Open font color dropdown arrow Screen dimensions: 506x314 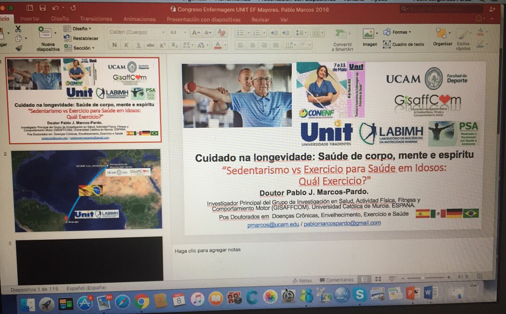(225, 45)
